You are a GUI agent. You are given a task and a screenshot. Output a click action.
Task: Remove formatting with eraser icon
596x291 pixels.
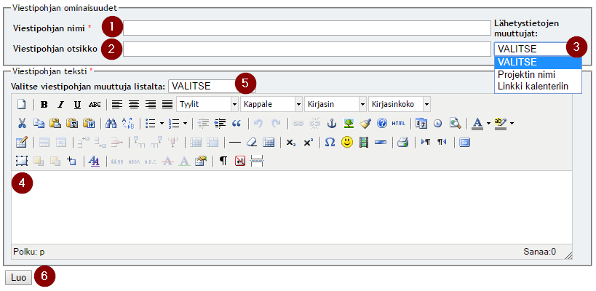252,143
